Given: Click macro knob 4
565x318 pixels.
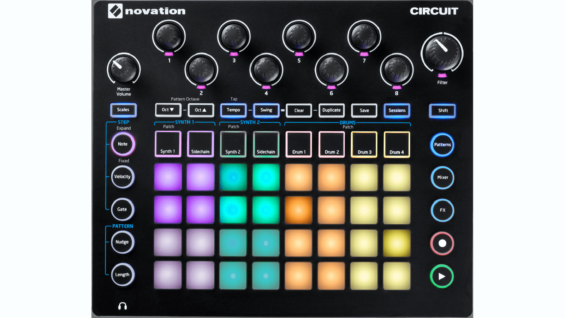Looking at the screenshot, I should pyautogui.click(x=266, y=69).
